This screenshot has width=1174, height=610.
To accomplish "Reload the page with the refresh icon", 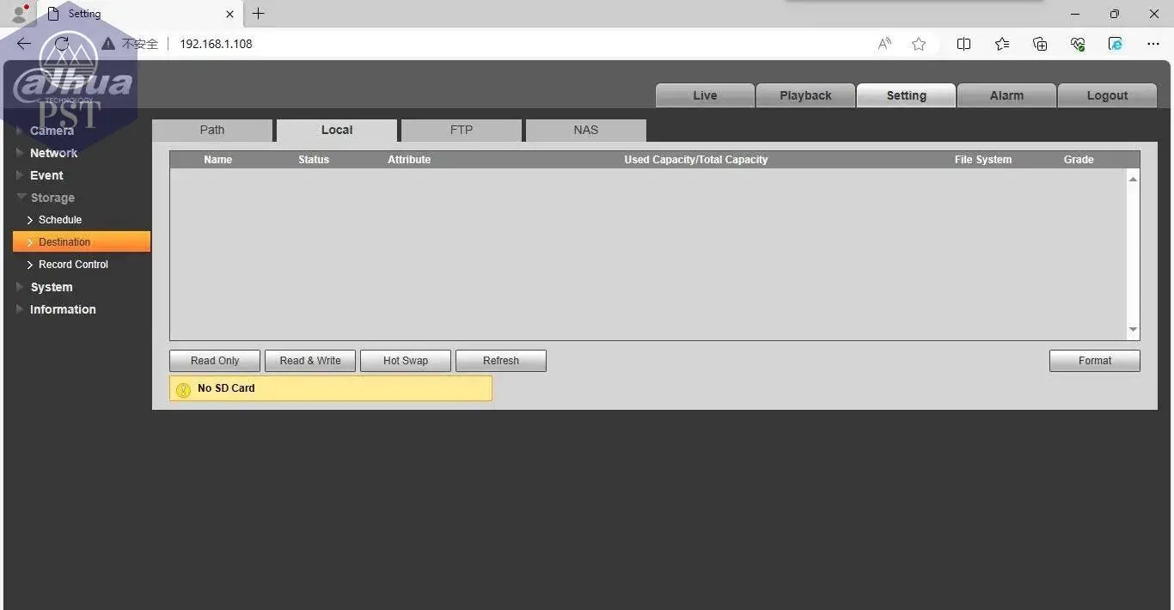I will coord(61,44).
